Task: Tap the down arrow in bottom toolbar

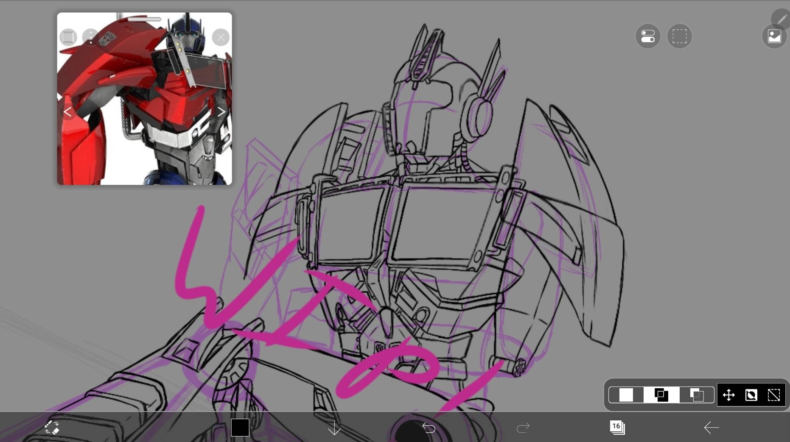Action: [334, 428]
